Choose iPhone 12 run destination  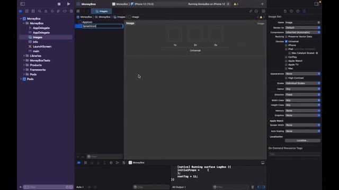(142, 4)
